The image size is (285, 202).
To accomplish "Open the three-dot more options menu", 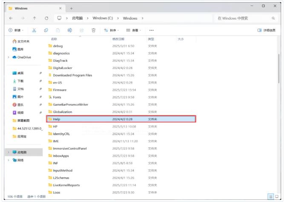I will (x=152, y=30).
